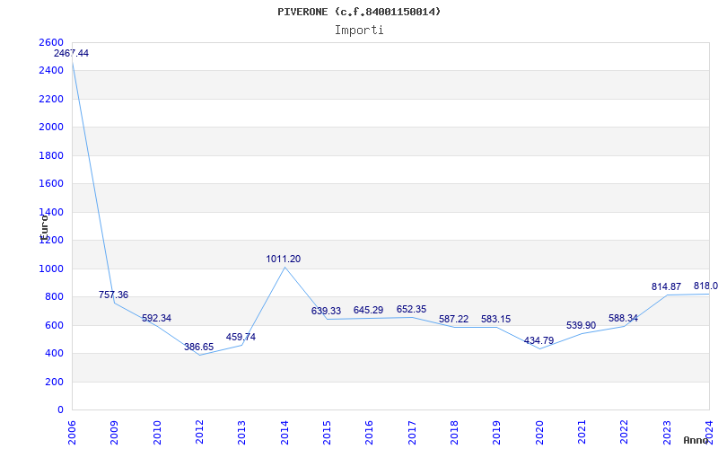Click x-axis year 2022
The width and height of the screenshot is (718, 449).
click(x=624, y=432)
